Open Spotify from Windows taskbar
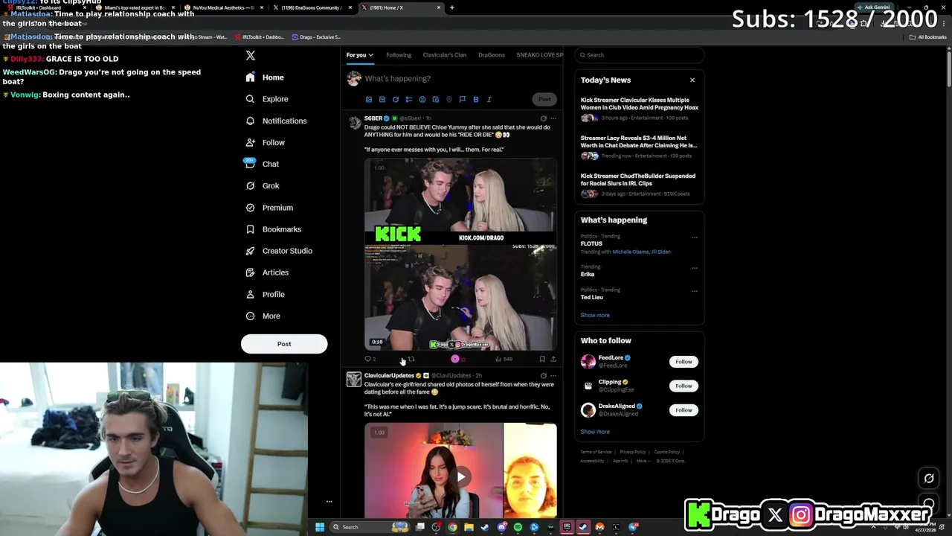952x536 pixels. tap(518, 527)
